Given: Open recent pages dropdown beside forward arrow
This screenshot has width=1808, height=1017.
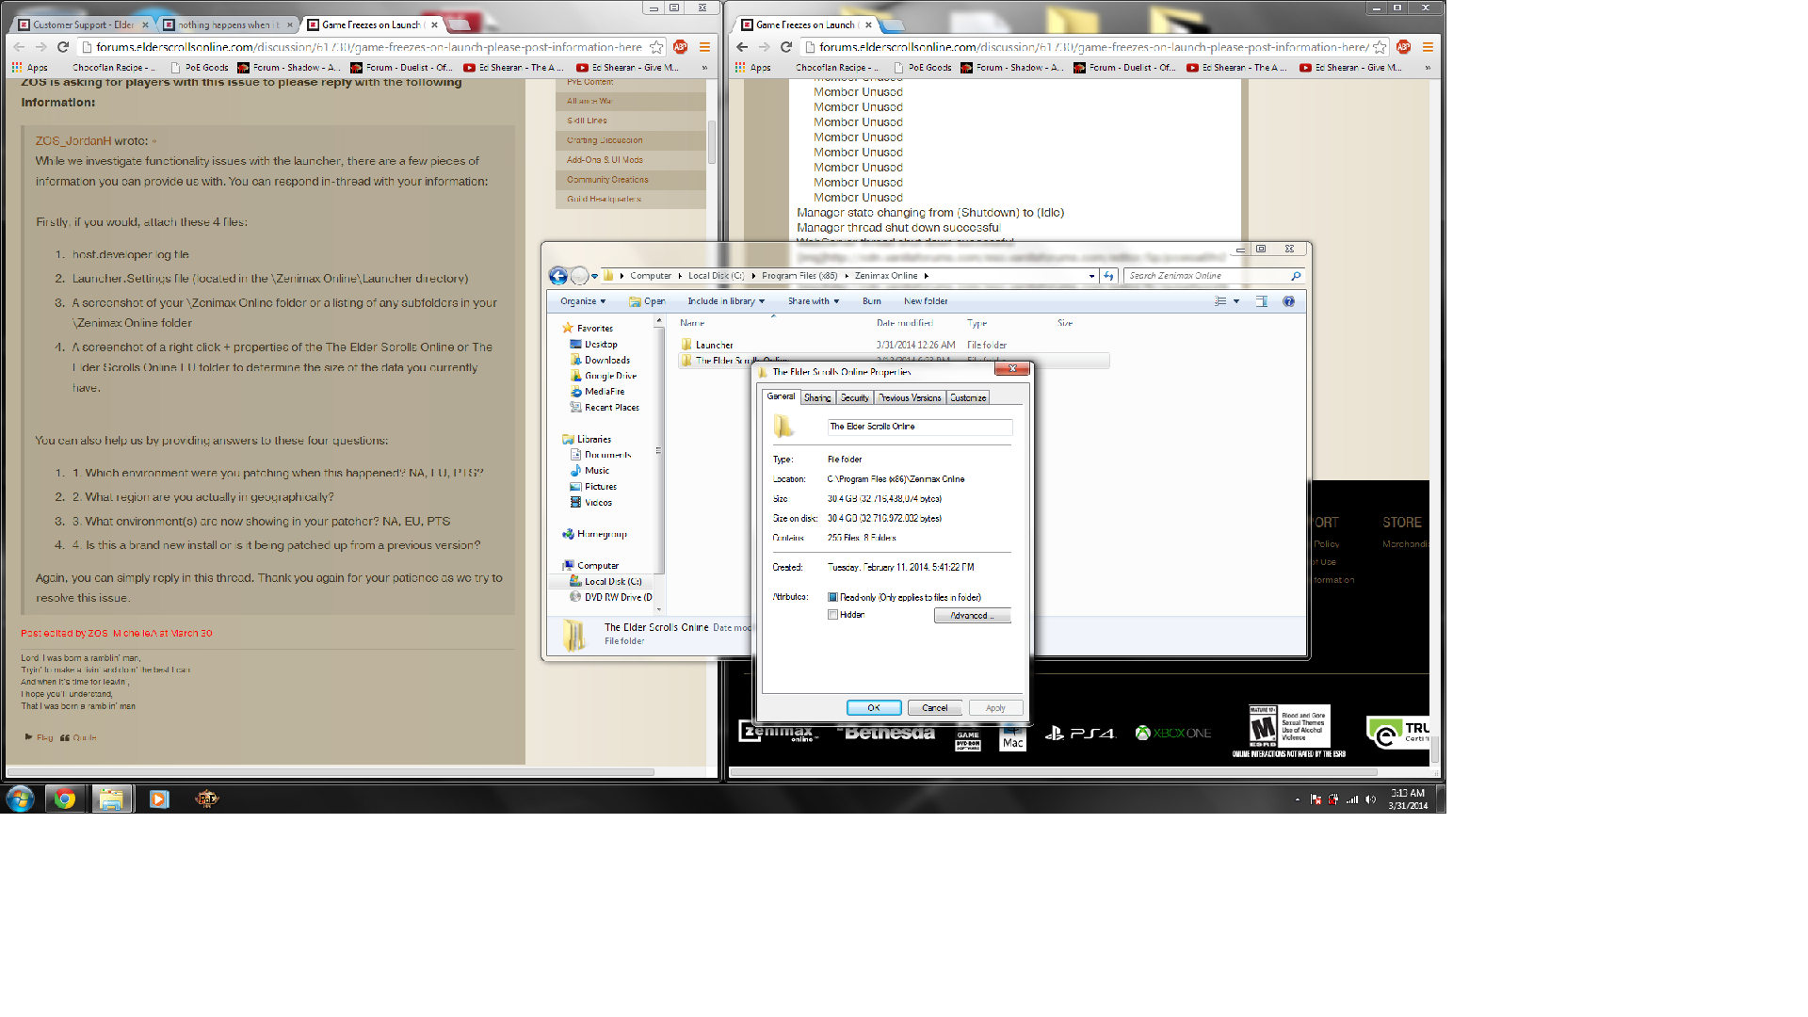Looking at the screenshot, I should [x=594, y=276].
